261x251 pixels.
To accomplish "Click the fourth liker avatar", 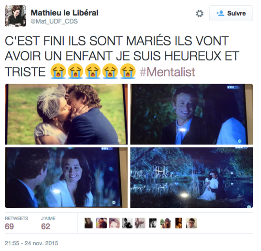I will pyautogui.click(x=127, y=223).
